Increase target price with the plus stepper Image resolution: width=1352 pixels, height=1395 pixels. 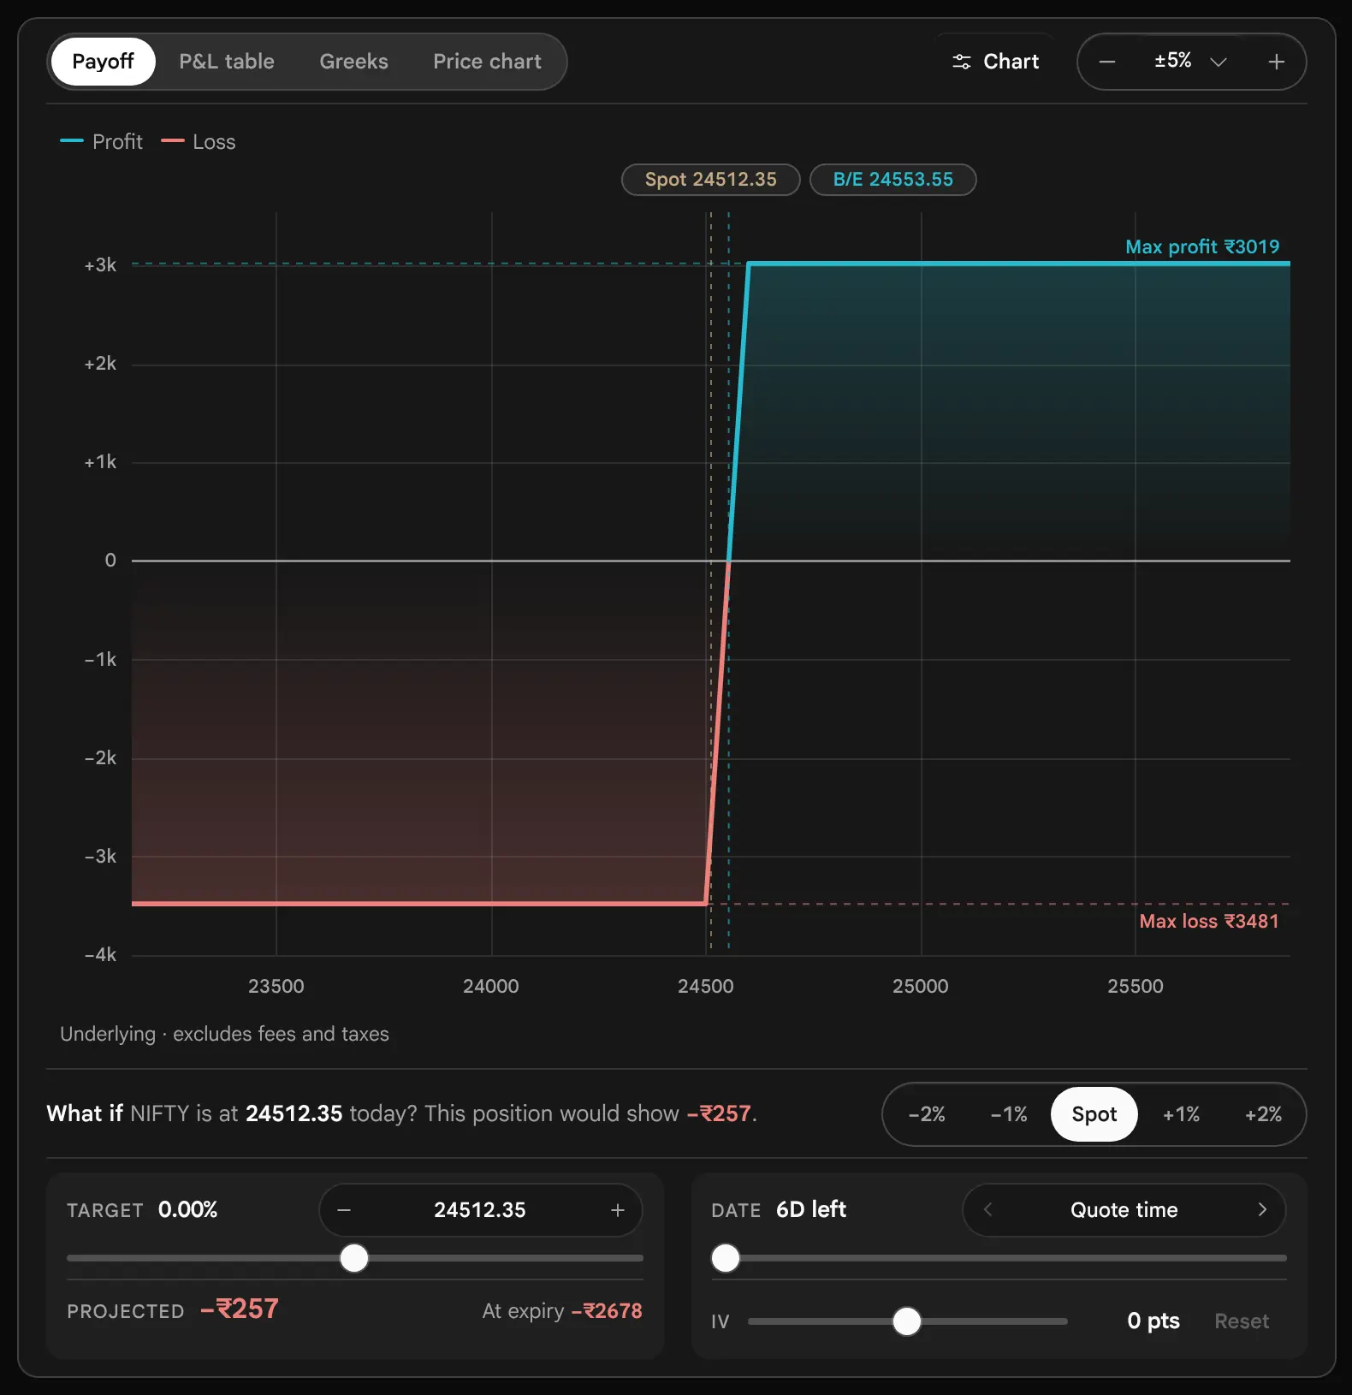[618, 1210]
